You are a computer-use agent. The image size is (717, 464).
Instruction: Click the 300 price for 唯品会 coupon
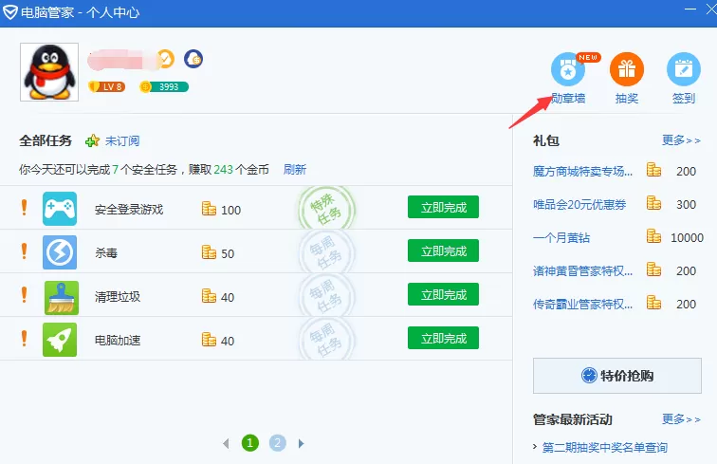[x=686, y=205]
